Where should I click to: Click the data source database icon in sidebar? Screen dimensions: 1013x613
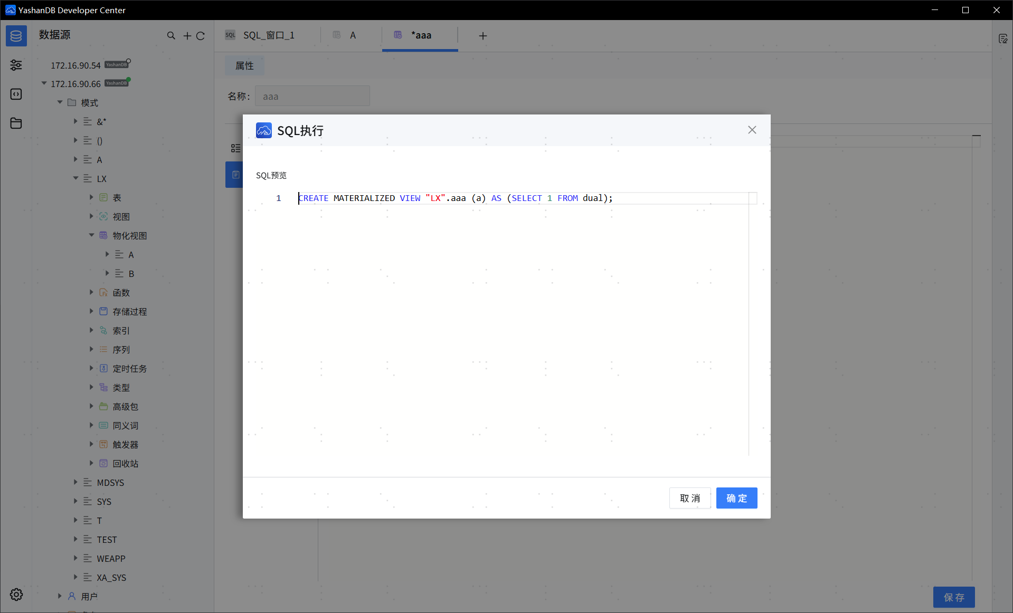[x=16, y=36]
